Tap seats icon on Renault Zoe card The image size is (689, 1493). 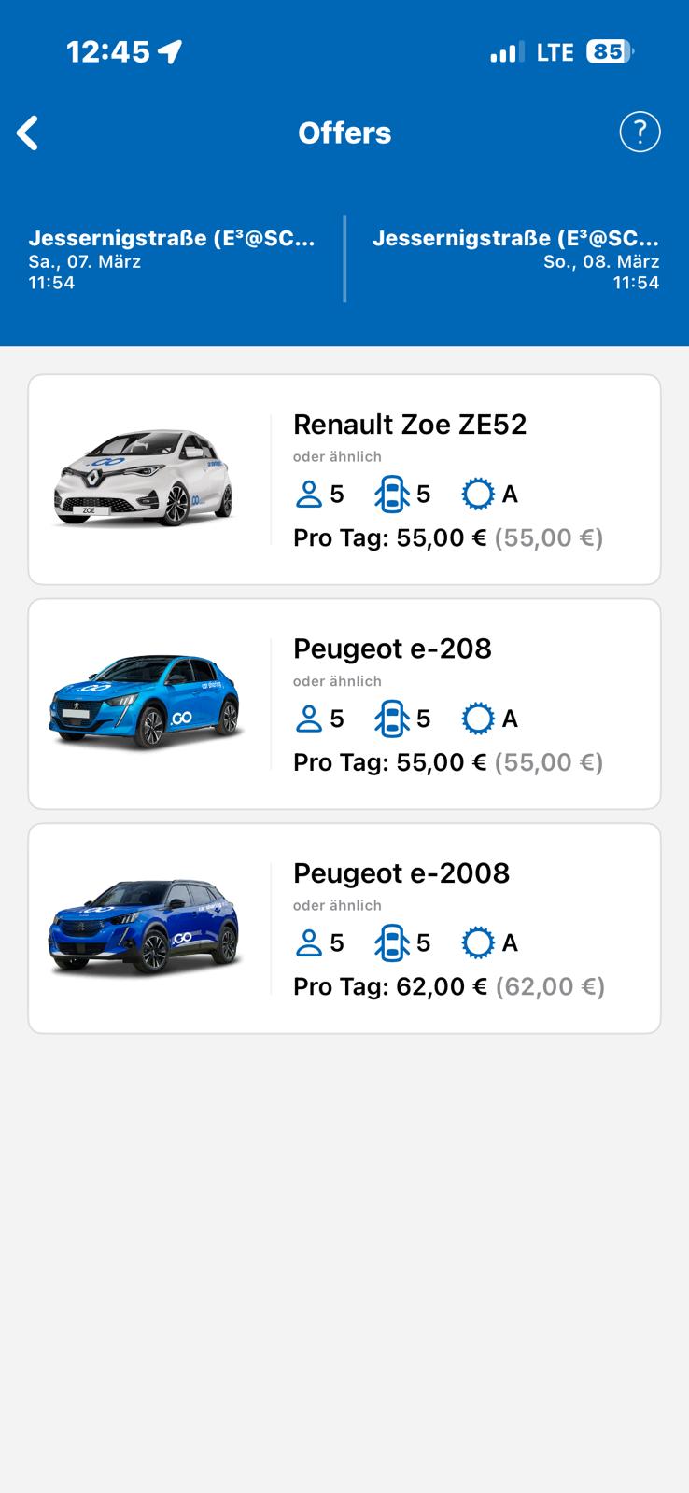point(308,494)
